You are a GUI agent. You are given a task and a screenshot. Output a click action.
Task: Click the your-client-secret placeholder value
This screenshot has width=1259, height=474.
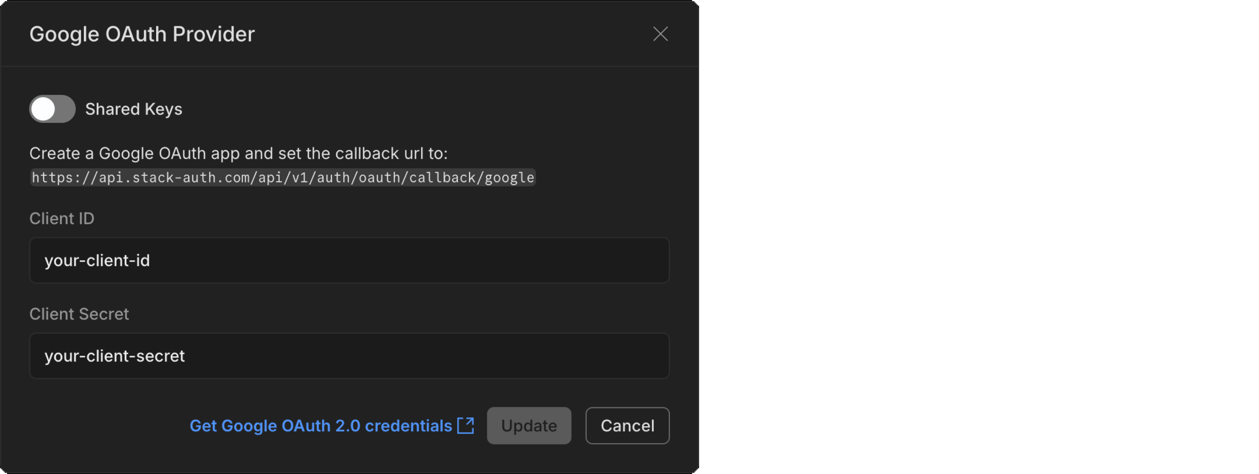pos(114,356)
